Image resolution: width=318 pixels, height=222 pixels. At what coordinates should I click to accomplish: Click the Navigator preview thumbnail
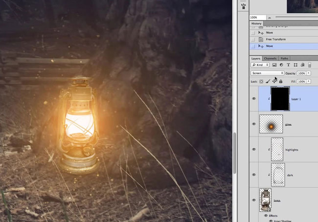[x=302, y=6]
